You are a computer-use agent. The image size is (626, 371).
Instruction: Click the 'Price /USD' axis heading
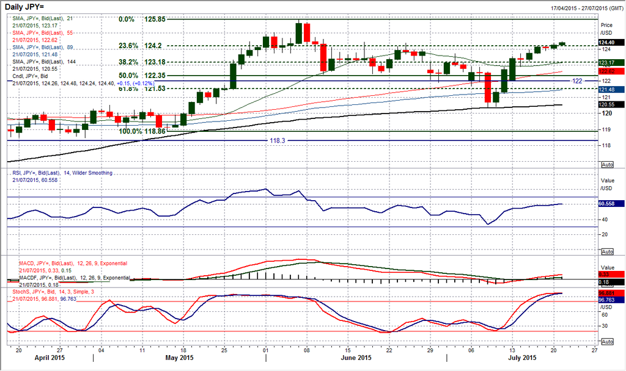point(606,29)
